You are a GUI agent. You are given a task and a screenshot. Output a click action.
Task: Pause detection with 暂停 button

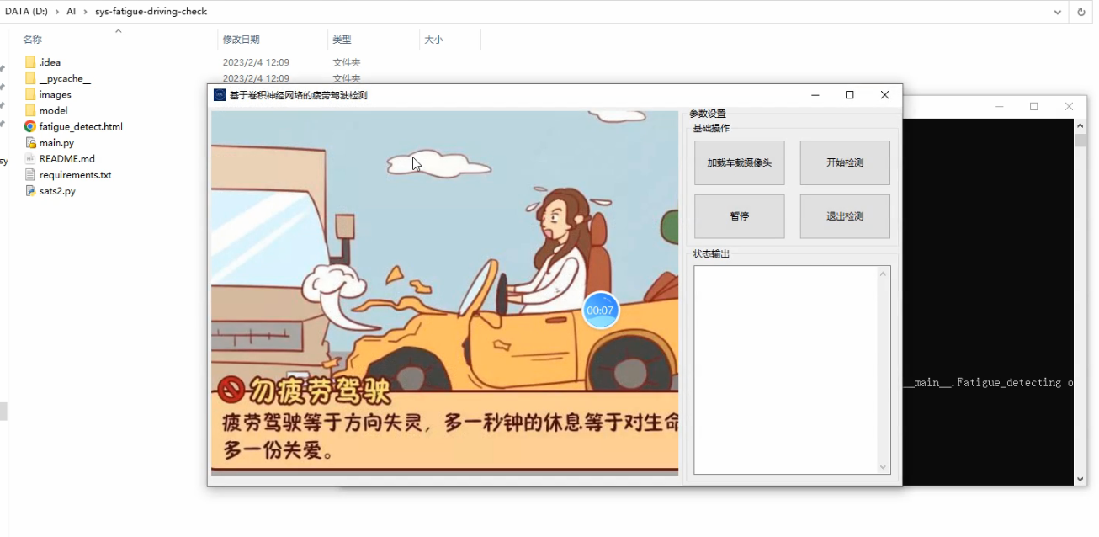tap(739, 216)
